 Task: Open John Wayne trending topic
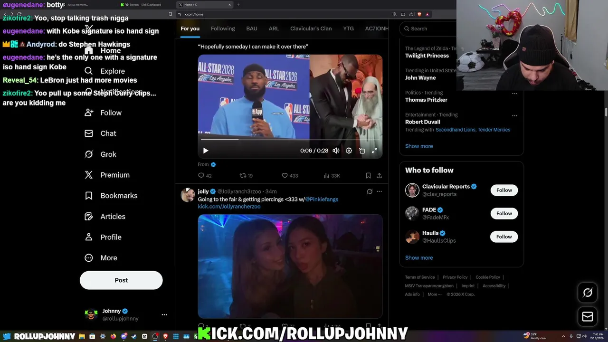tap(420, 78)
